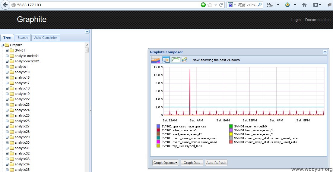Click the Auto-Refresh button
333x172 pixels.
[216, 163]
